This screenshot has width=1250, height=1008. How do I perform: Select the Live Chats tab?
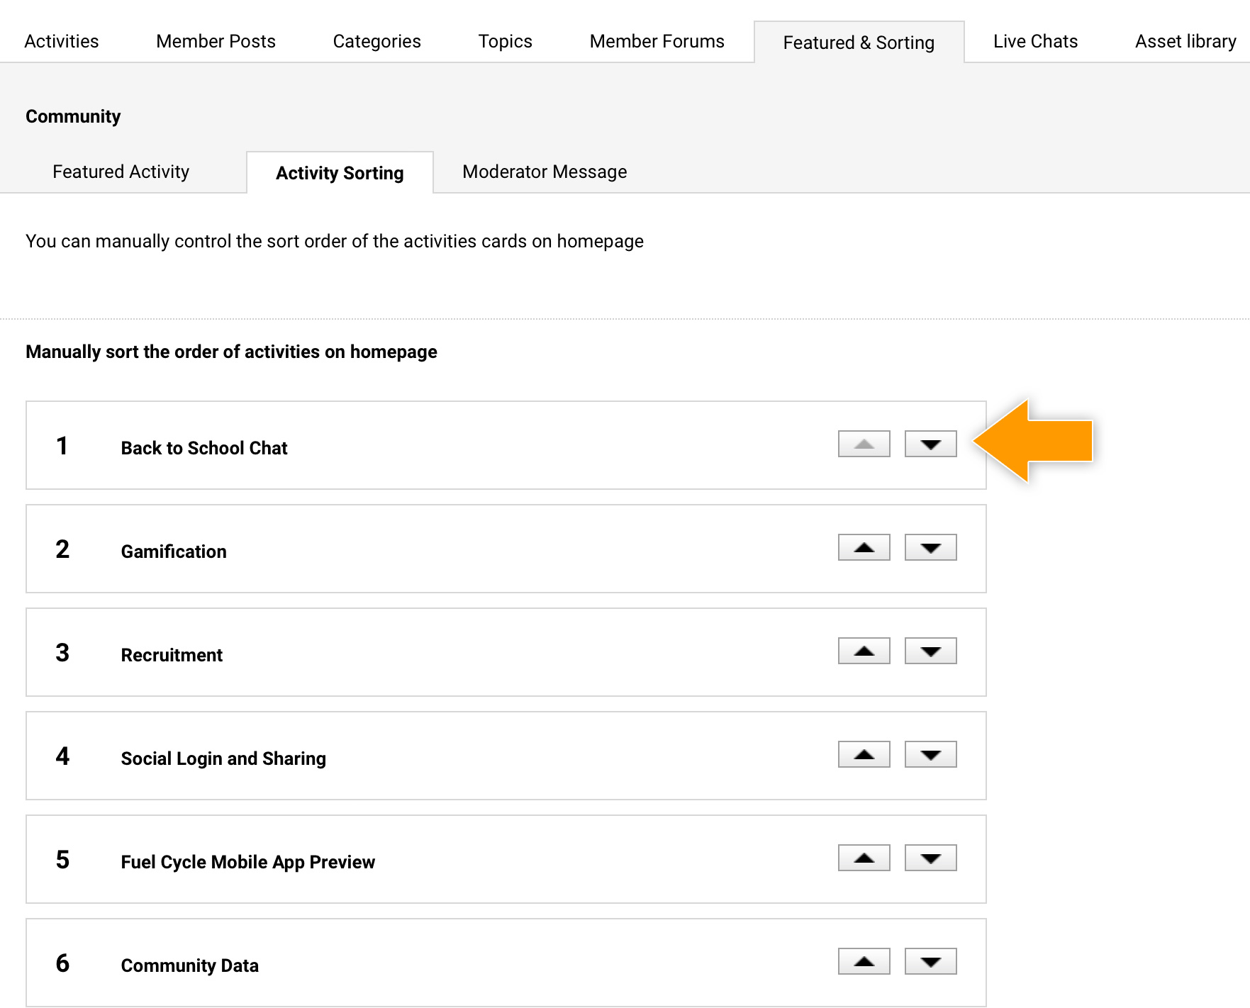coord(1035,42)
